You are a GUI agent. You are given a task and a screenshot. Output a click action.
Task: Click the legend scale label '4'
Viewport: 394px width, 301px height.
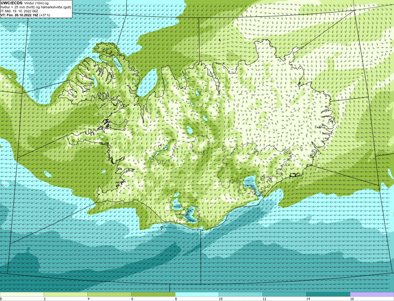click(88, 299)
